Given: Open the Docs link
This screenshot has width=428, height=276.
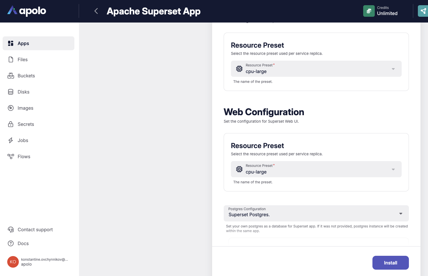Looking at the screenshot, I should point(23,243).
